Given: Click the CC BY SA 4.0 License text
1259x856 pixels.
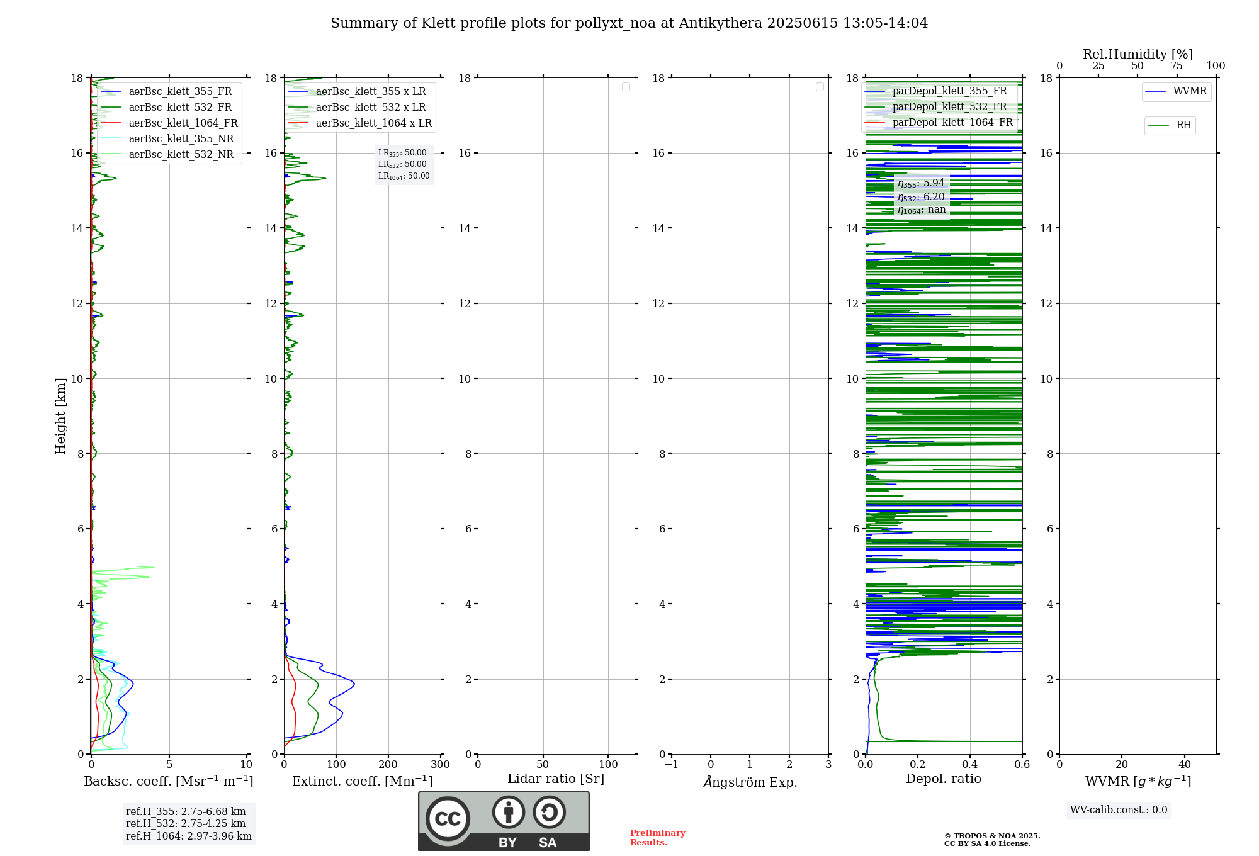Looking at the screenshot, I should click(988, 844).
